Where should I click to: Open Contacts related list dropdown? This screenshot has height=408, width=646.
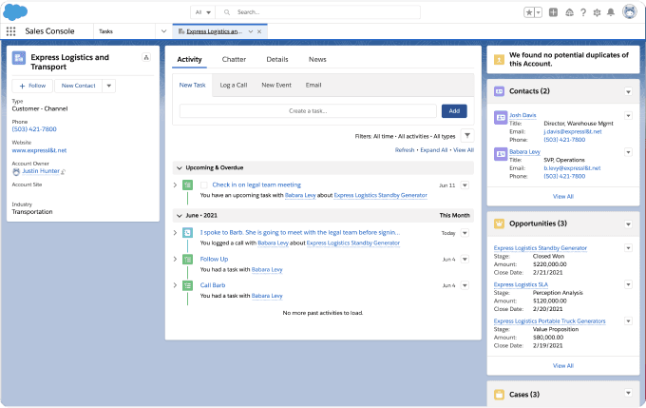tap(628, 91)
